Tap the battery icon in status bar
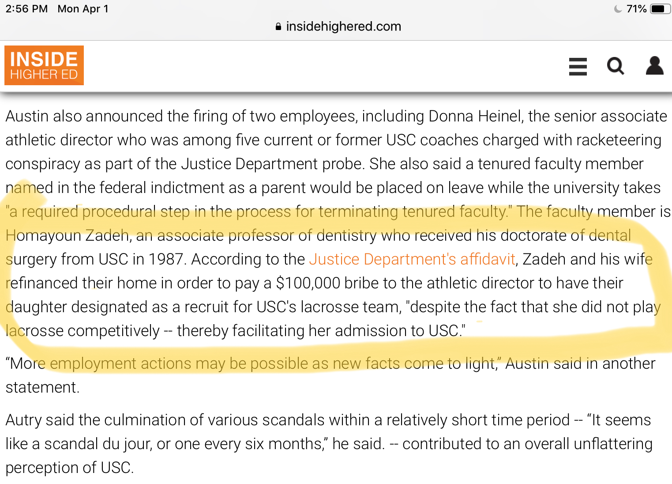 pos(660,9)
